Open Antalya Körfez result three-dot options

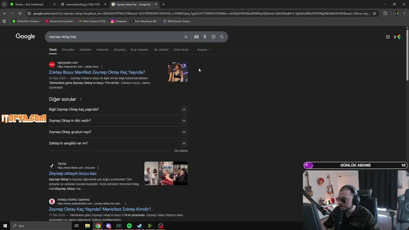[x=125, y=203]
